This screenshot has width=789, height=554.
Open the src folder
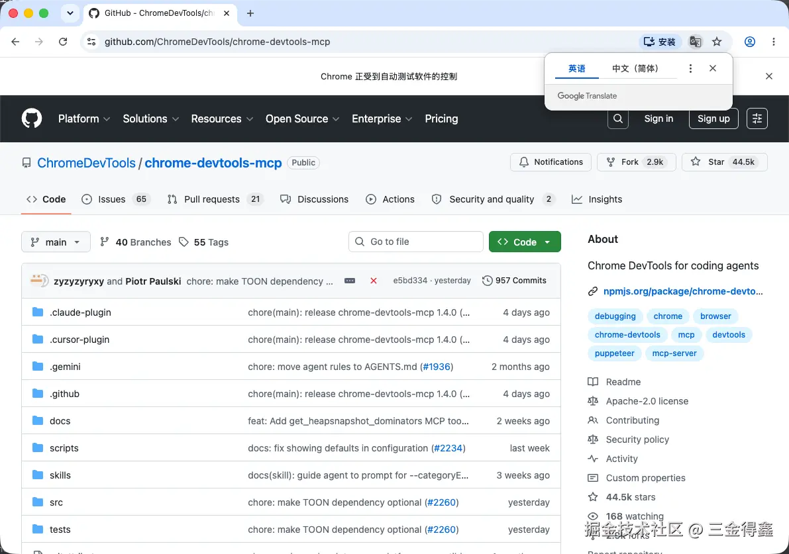click(x=56, y=502)
